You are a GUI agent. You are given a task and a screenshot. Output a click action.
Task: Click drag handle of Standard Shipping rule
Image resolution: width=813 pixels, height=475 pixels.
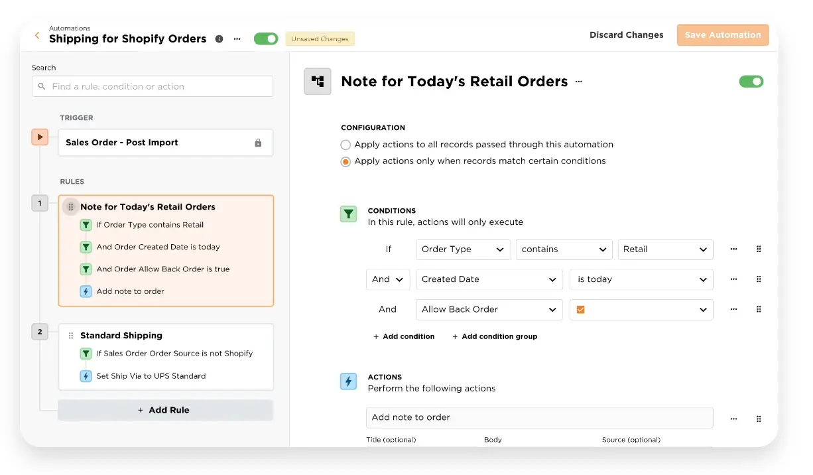tap(71, 336)
